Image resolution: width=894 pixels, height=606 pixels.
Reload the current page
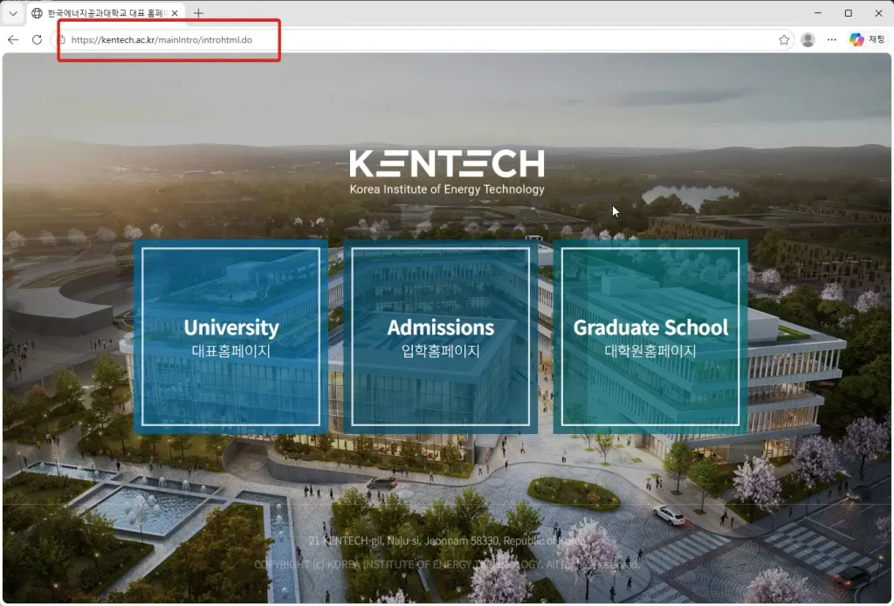click(37, 39)
